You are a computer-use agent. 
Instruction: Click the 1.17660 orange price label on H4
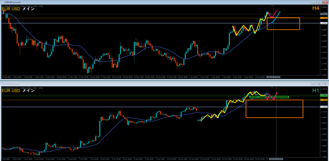tap(324, 18)
